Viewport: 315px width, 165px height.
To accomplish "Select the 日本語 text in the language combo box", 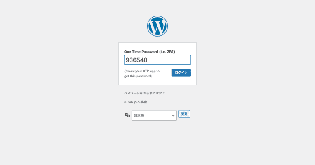I will pyautogui.click(x=139, y=115).
